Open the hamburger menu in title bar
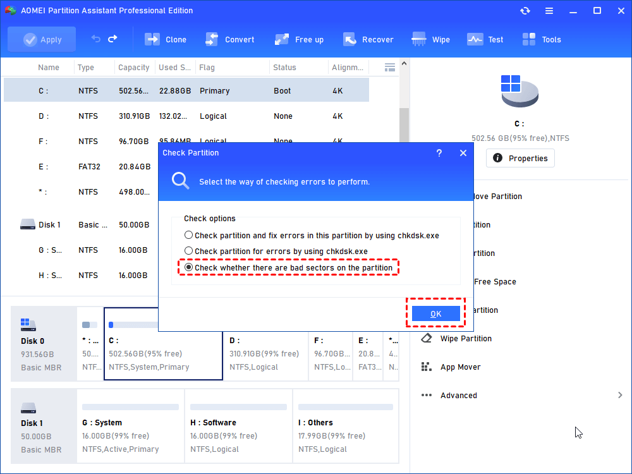Viewport: 632px width, 474px height. [x=549, y=11]
